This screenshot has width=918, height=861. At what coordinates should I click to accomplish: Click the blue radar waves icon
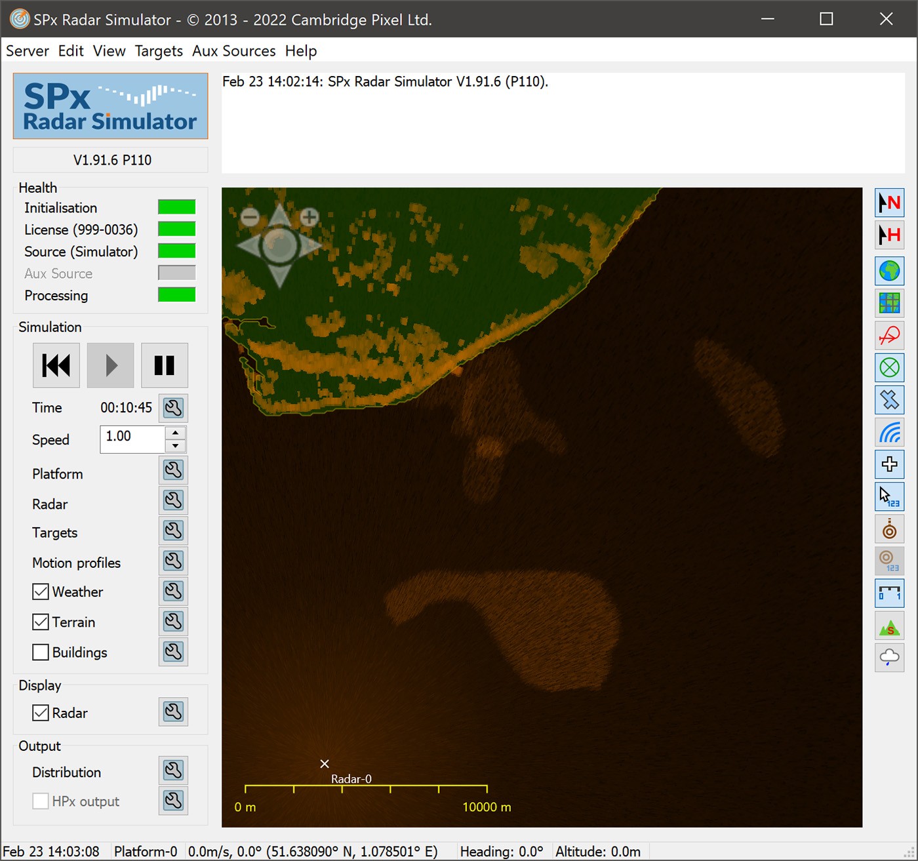[889, 433]
